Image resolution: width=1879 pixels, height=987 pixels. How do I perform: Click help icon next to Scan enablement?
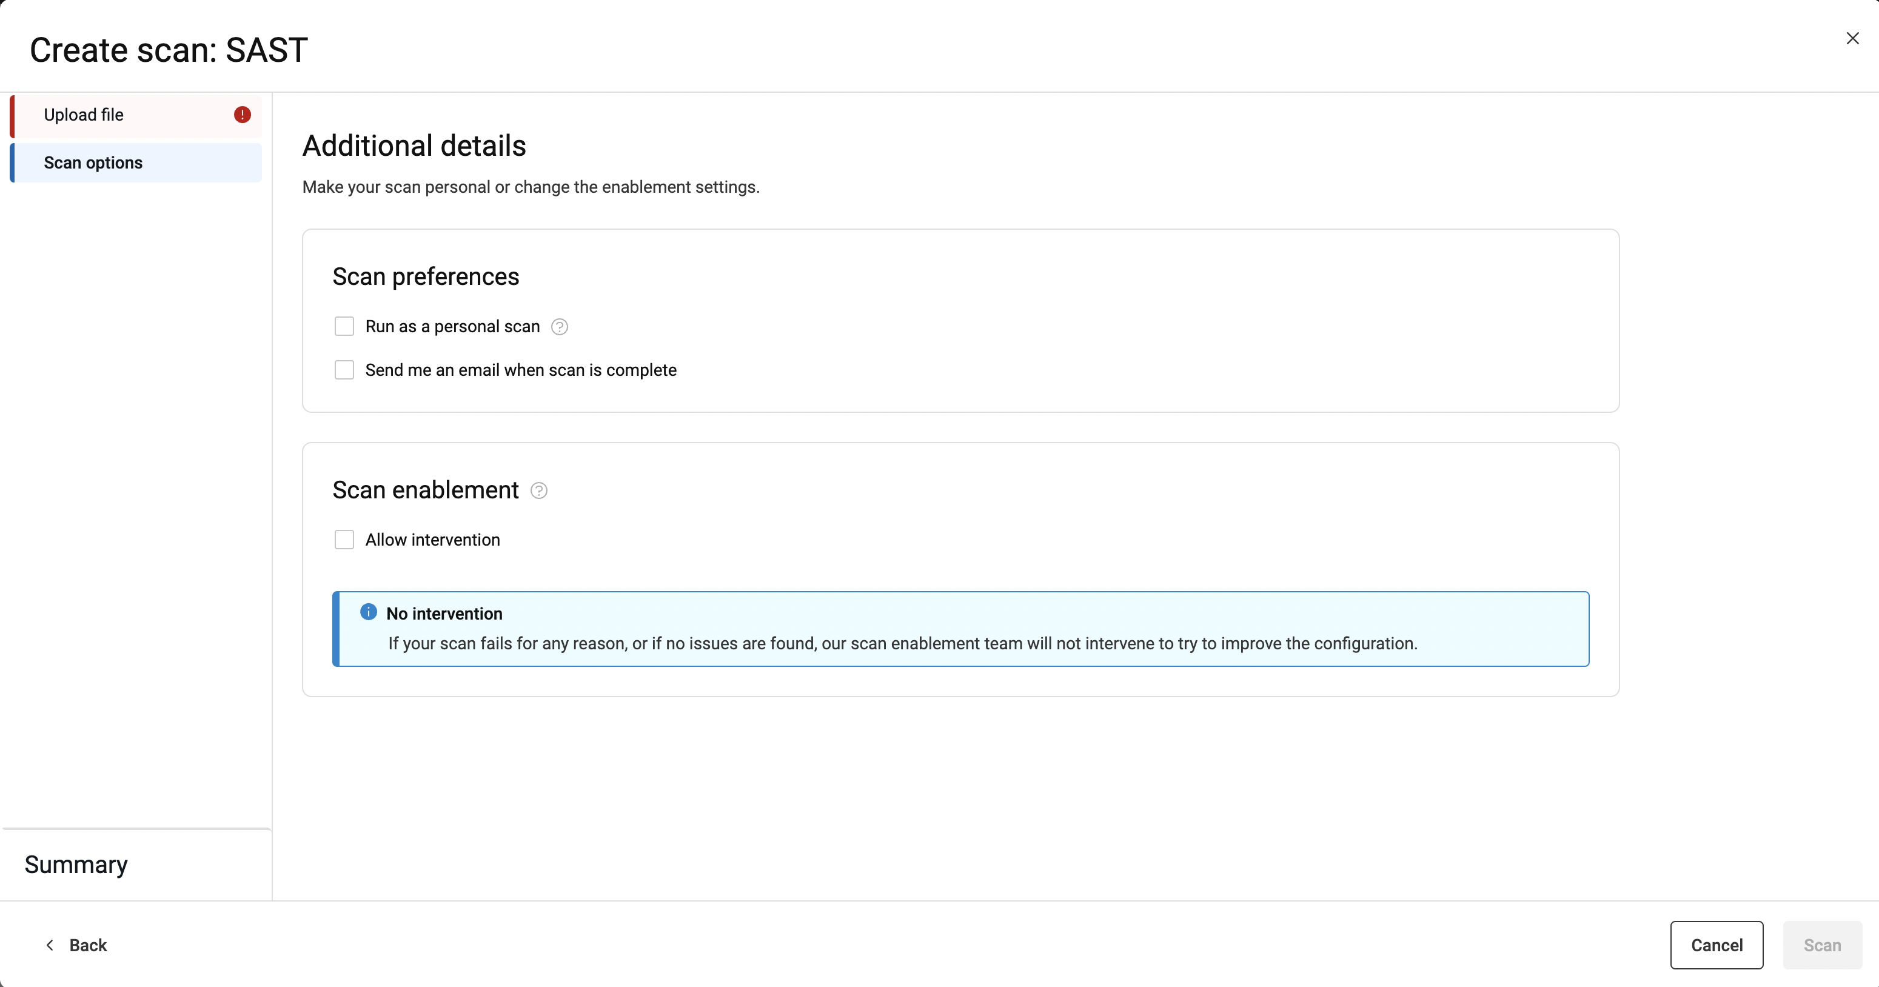point(539,491)
